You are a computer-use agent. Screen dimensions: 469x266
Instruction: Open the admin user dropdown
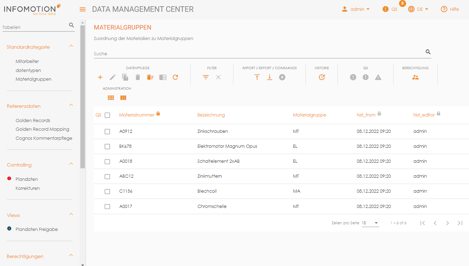356,9
